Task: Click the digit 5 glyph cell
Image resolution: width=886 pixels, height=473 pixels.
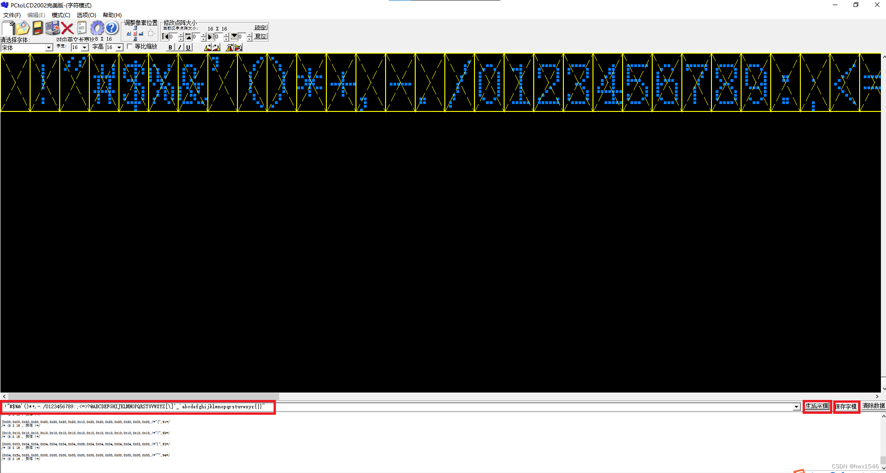Action: pyautogui.click(x=637, y=83)
